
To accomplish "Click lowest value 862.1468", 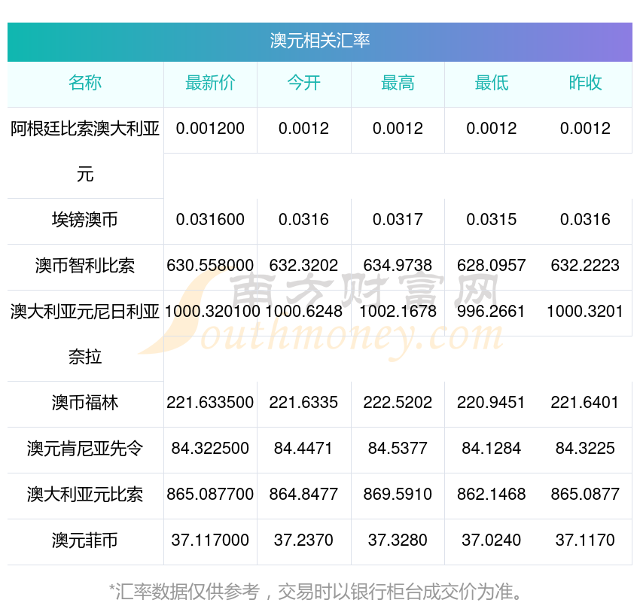I will point(492,495).
